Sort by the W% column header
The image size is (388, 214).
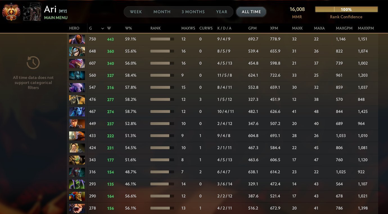point(128,28)
